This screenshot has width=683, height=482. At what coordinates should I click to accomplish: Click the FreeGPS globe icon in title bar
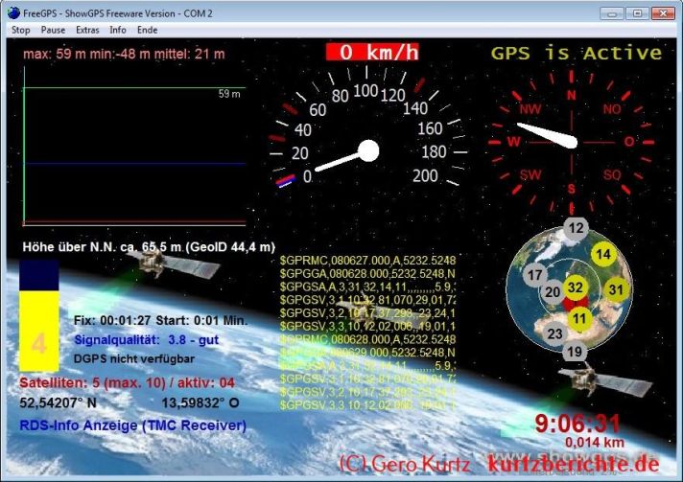(x=13, y=13)
